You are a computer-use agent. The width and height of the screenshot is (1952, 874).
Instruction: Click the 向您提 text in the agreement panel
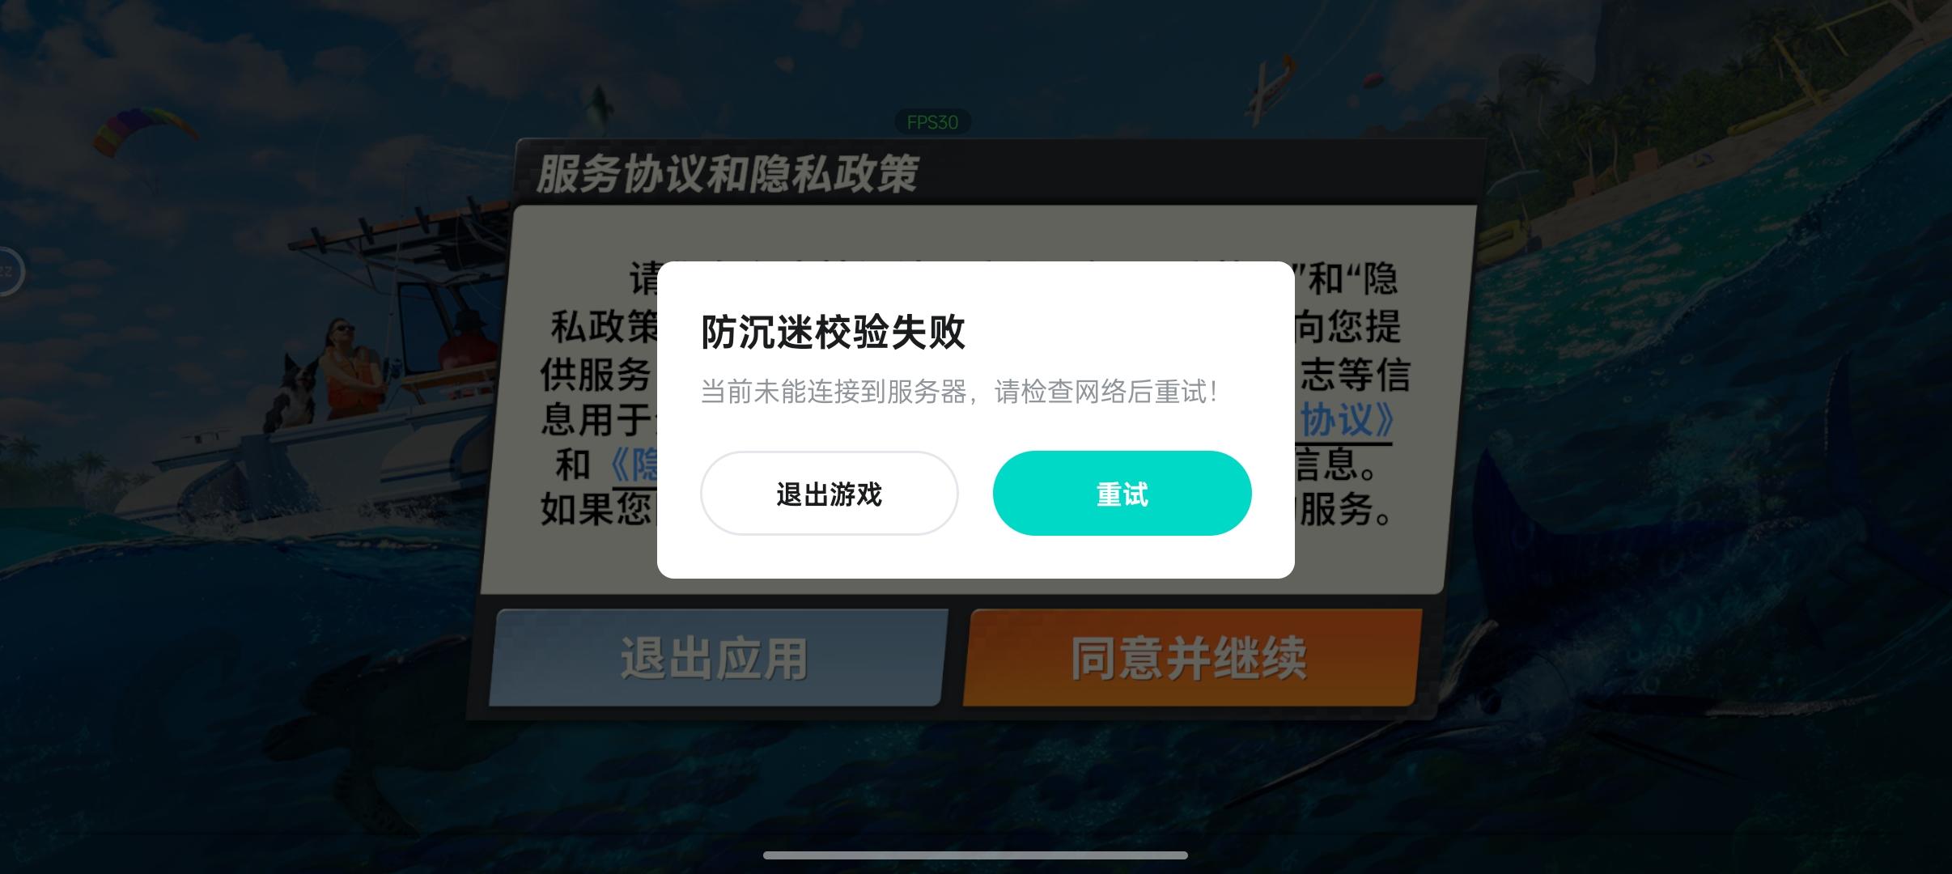tap(1347, 327)
